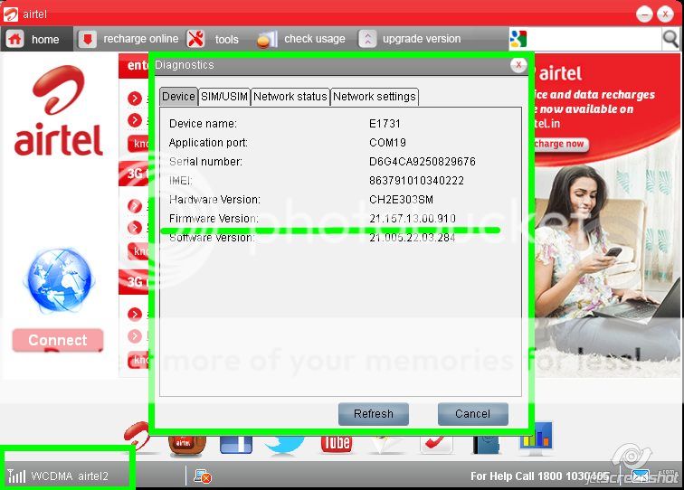This screenshot has width=684, height=490.
Task: Click the Cancel button in Diagnostics
Action: point(473,414)
